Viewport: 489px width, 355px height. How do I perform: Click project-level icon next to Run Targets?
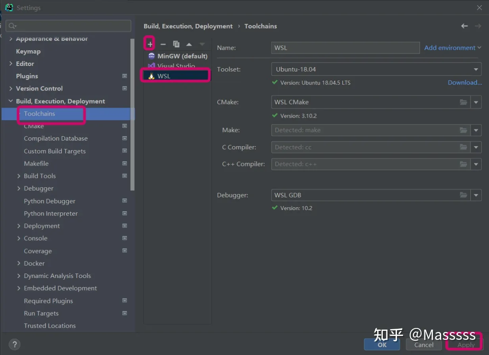pos(125,313)
